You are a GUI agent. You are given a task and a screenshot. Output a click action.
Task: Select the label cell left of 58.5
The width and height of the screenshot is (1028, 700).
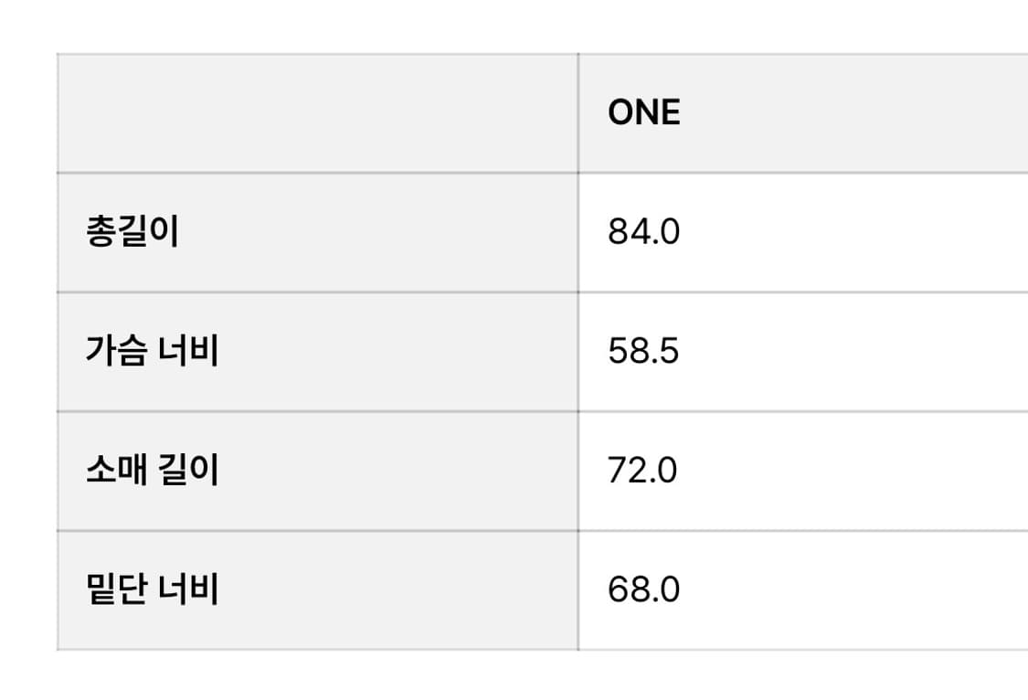click(317, 352)
